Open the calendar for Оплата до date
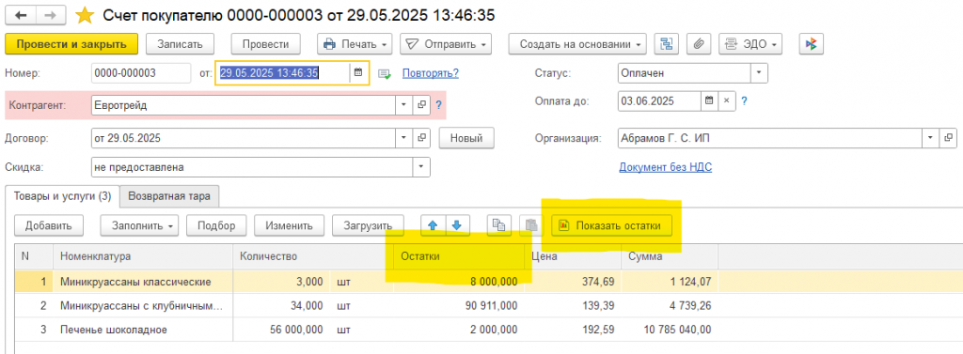This screenshot has width=963, height=354. point(709,101)
